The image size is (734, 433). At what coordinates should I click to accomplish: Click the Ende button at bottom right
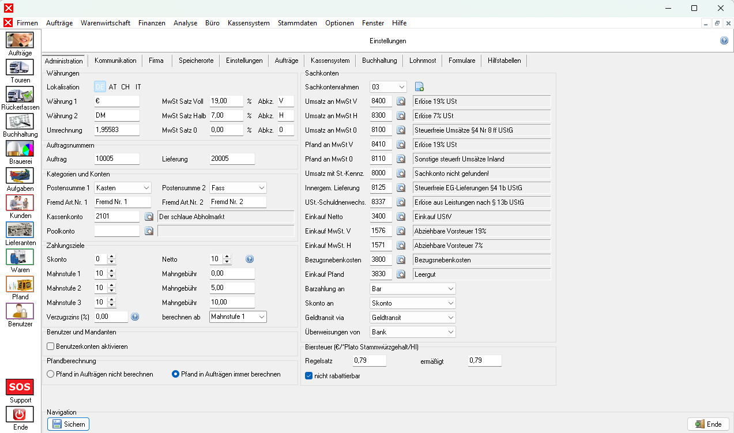coord(708,424)
